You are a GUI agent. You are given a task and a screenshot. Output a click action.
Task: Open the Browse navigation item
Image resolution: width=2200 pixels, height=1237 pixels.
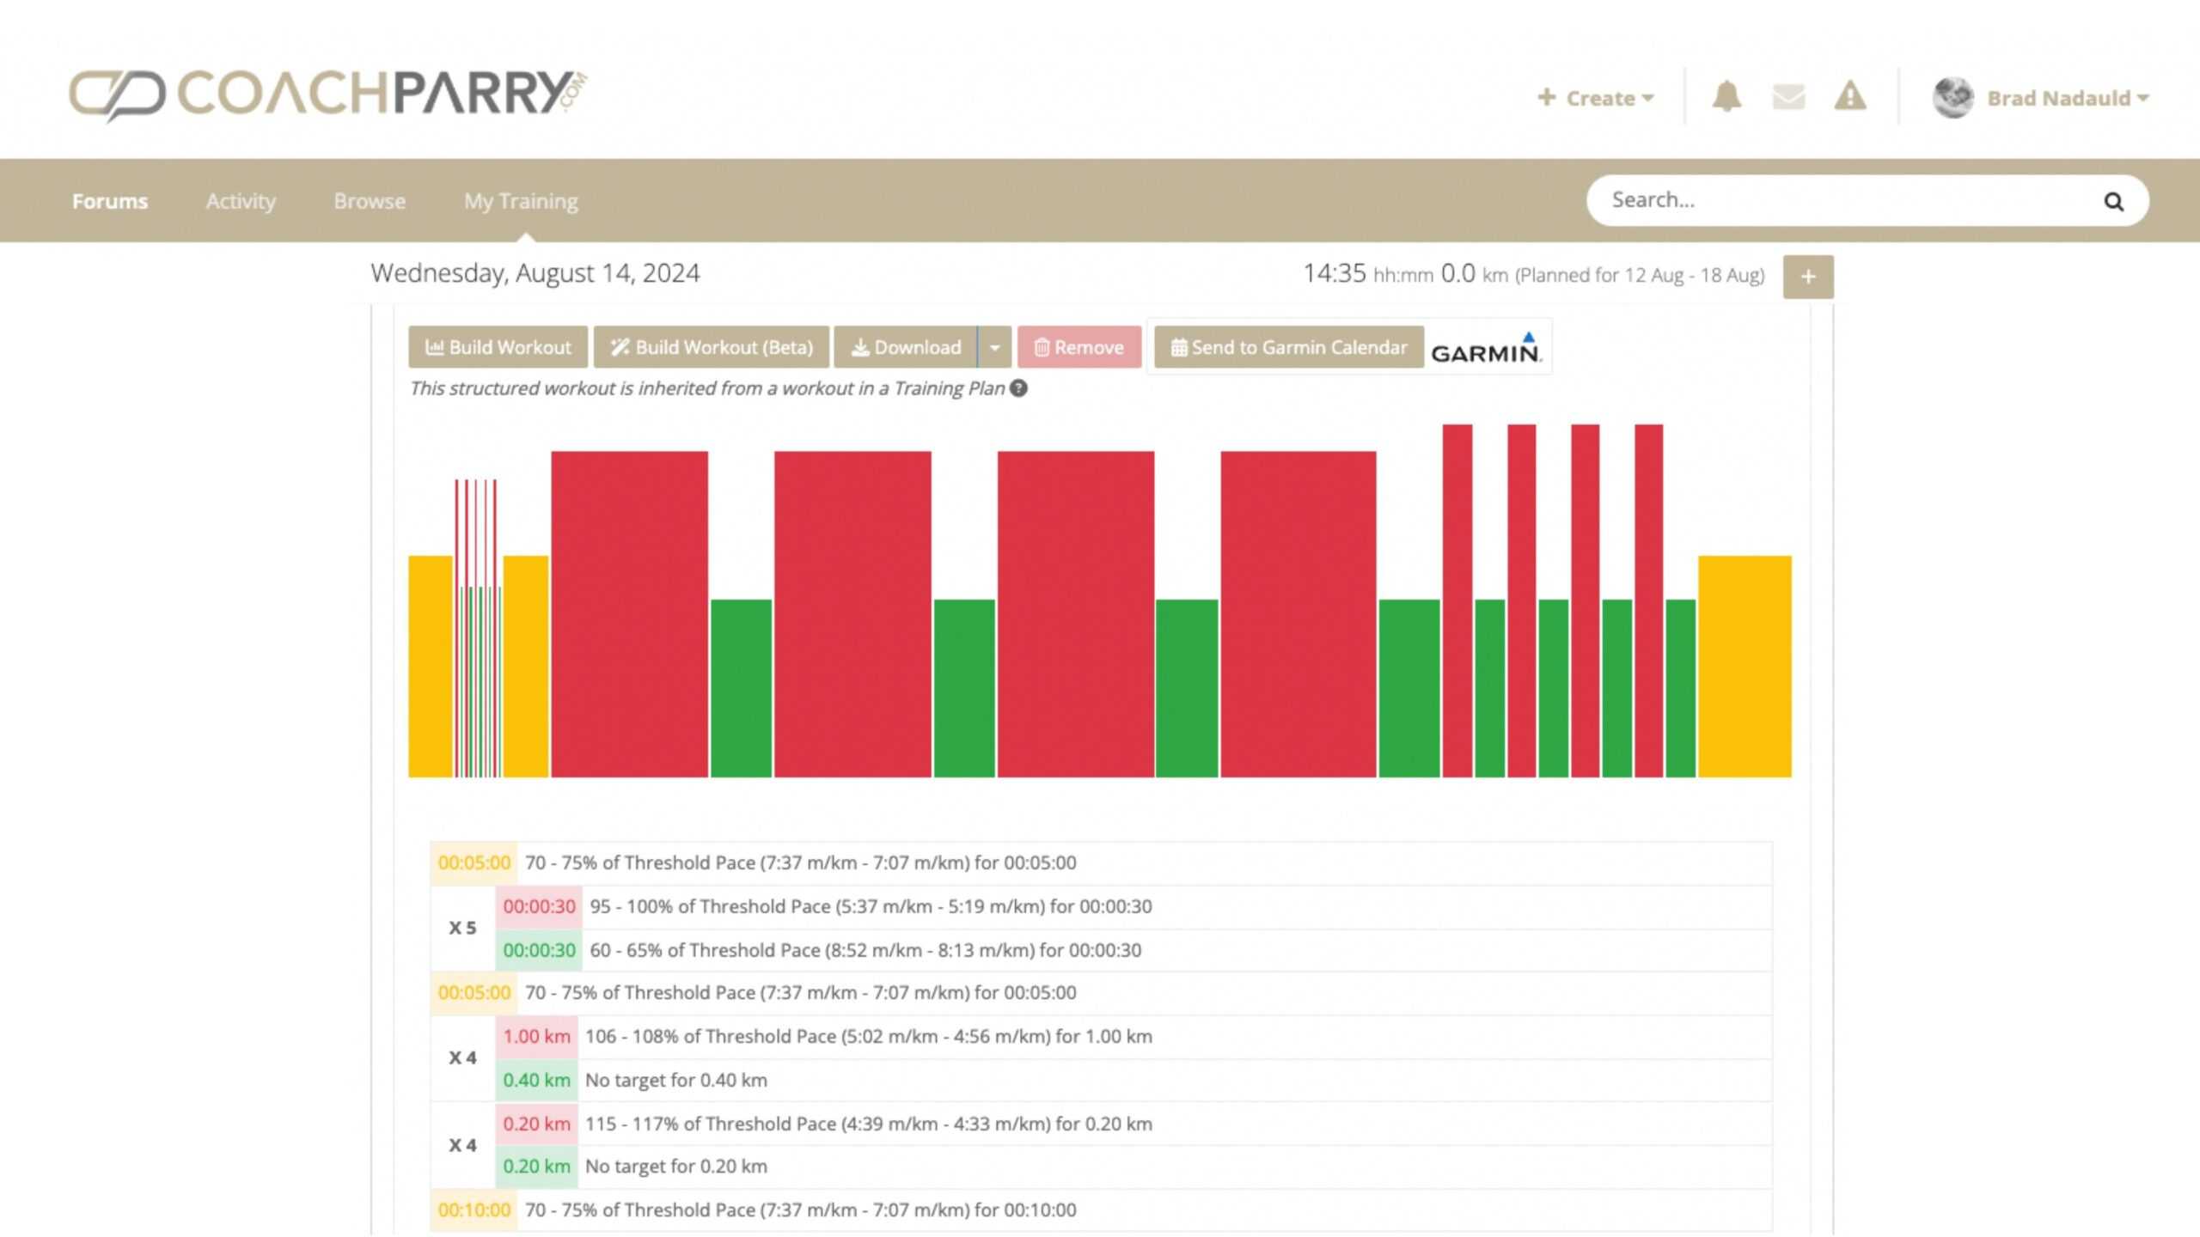(370, 201)
